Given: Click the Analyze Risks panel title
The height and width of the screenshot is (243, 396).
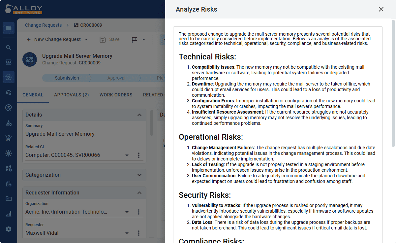Looking at the screenshot, I should (197, 9).
